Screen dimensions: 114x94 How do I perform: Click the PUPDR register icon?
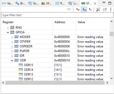16,51
